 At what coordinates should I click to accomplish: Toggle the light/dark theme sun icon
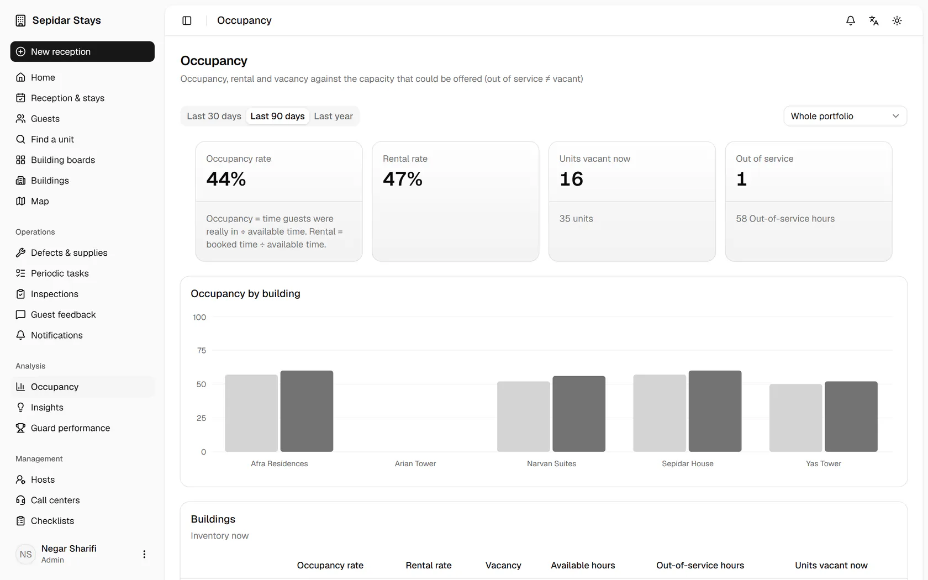click(897, 20)
